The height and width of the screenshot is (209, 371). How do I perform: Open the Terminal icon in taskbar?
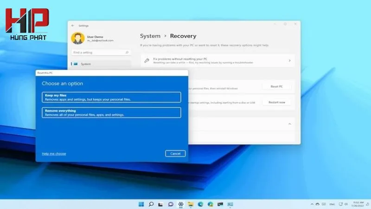(220, 204)
